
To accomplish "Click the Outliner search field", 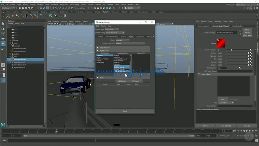I will pyautogui.click(x=27, y=27).
